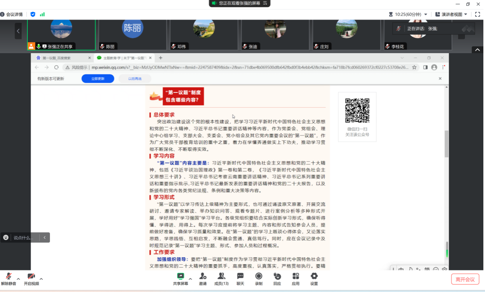Open the 聊天 chat panel
This screenshot has height=292, width=485.
tap(240, 279)
